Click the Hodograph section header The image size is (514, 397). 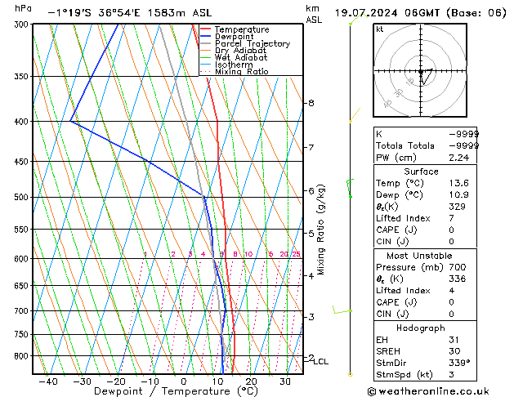coord(421,328)
